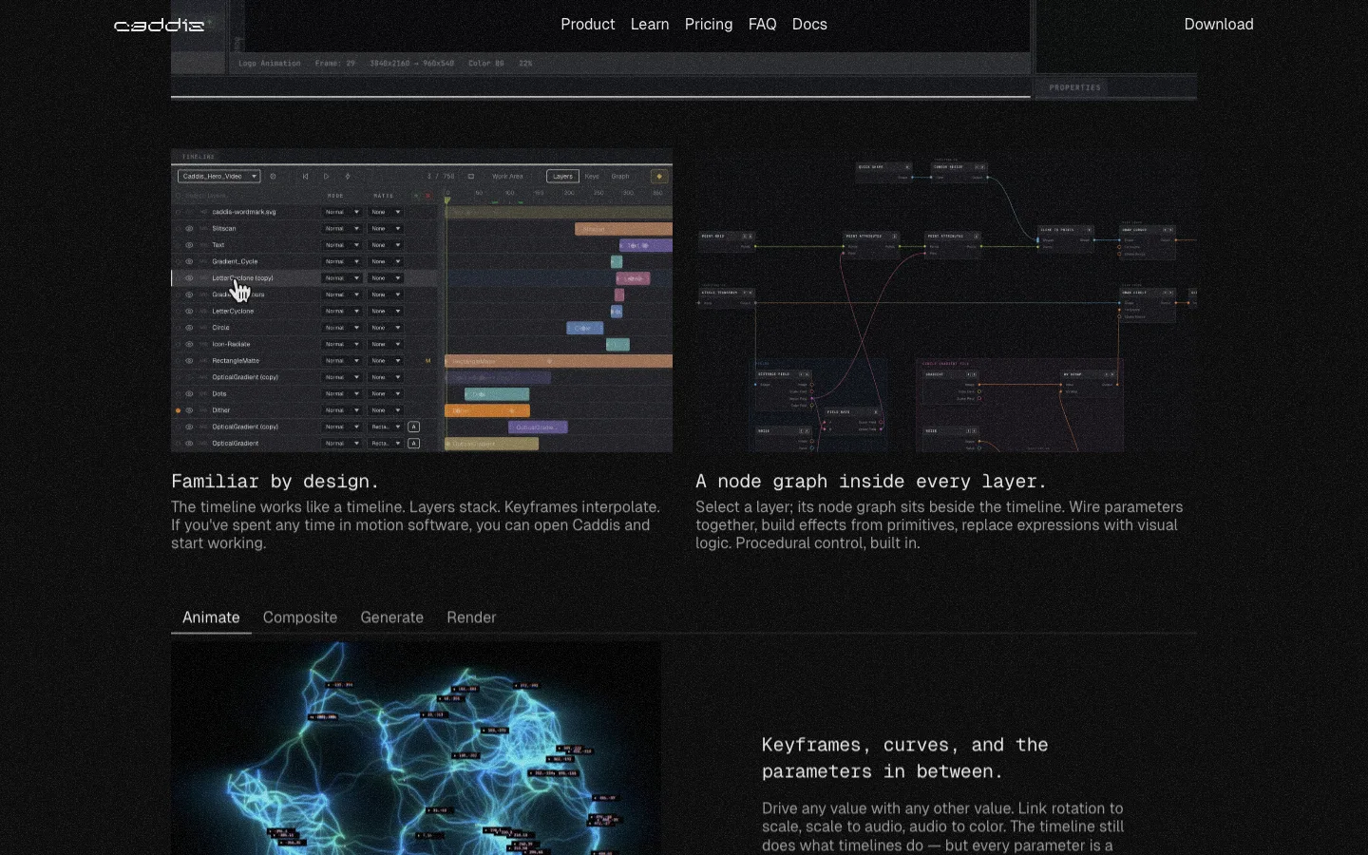Open the blend mode dropdown on Dither row
Image resolution: width=1368 pixels, height=855 pixels.
pos(342,410)
